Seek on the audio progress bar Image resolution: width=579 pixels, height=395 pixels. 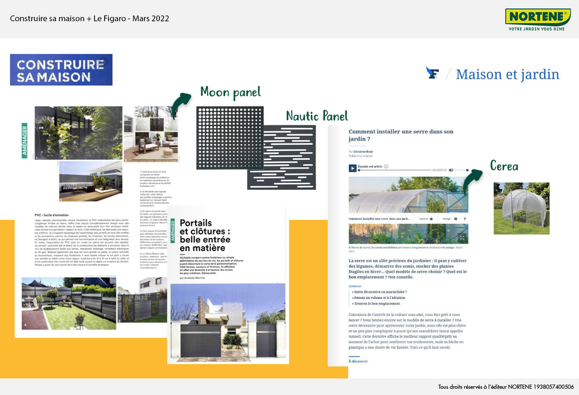pyautogui.click(x=394, y=170)
